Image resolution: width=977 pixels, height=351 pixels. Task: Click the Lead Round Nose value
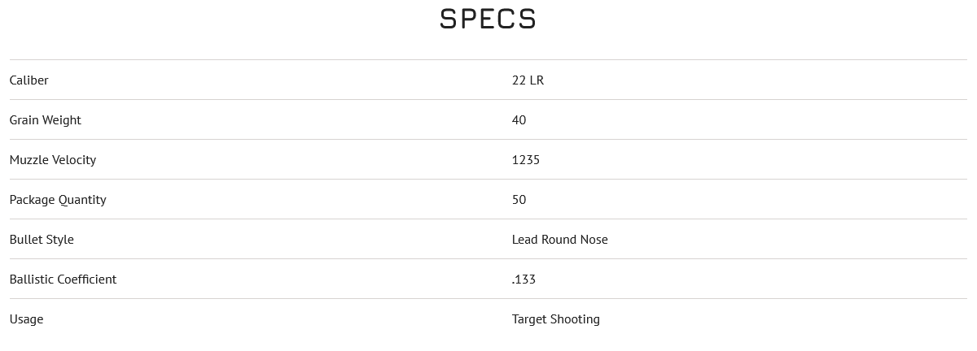(x=560, y=239)
